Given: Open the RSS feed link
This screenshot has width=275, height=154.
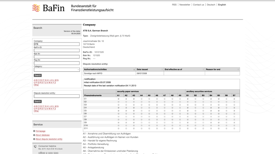Looking at the screenshot, I should [174, 5].
